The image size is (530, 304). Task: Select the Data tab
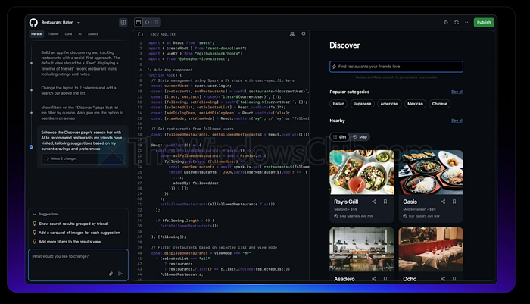pos(68,34)
